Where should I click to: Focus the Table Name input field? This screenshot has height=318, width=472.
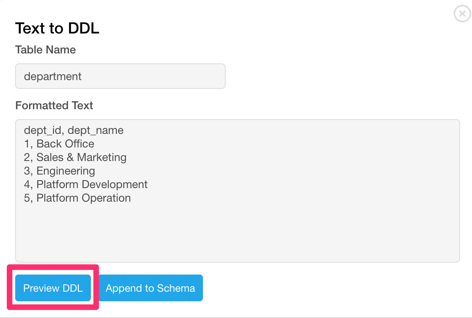(x=120, y=76)
